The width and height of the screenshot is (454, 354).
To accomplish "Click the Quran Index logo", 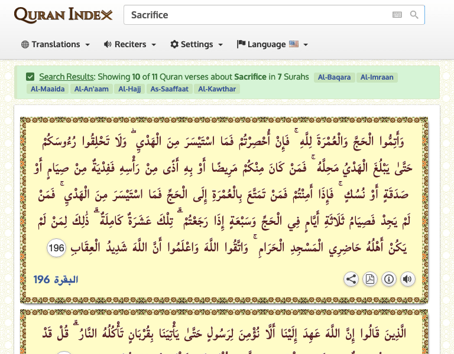I will click(x=63, y=15).
